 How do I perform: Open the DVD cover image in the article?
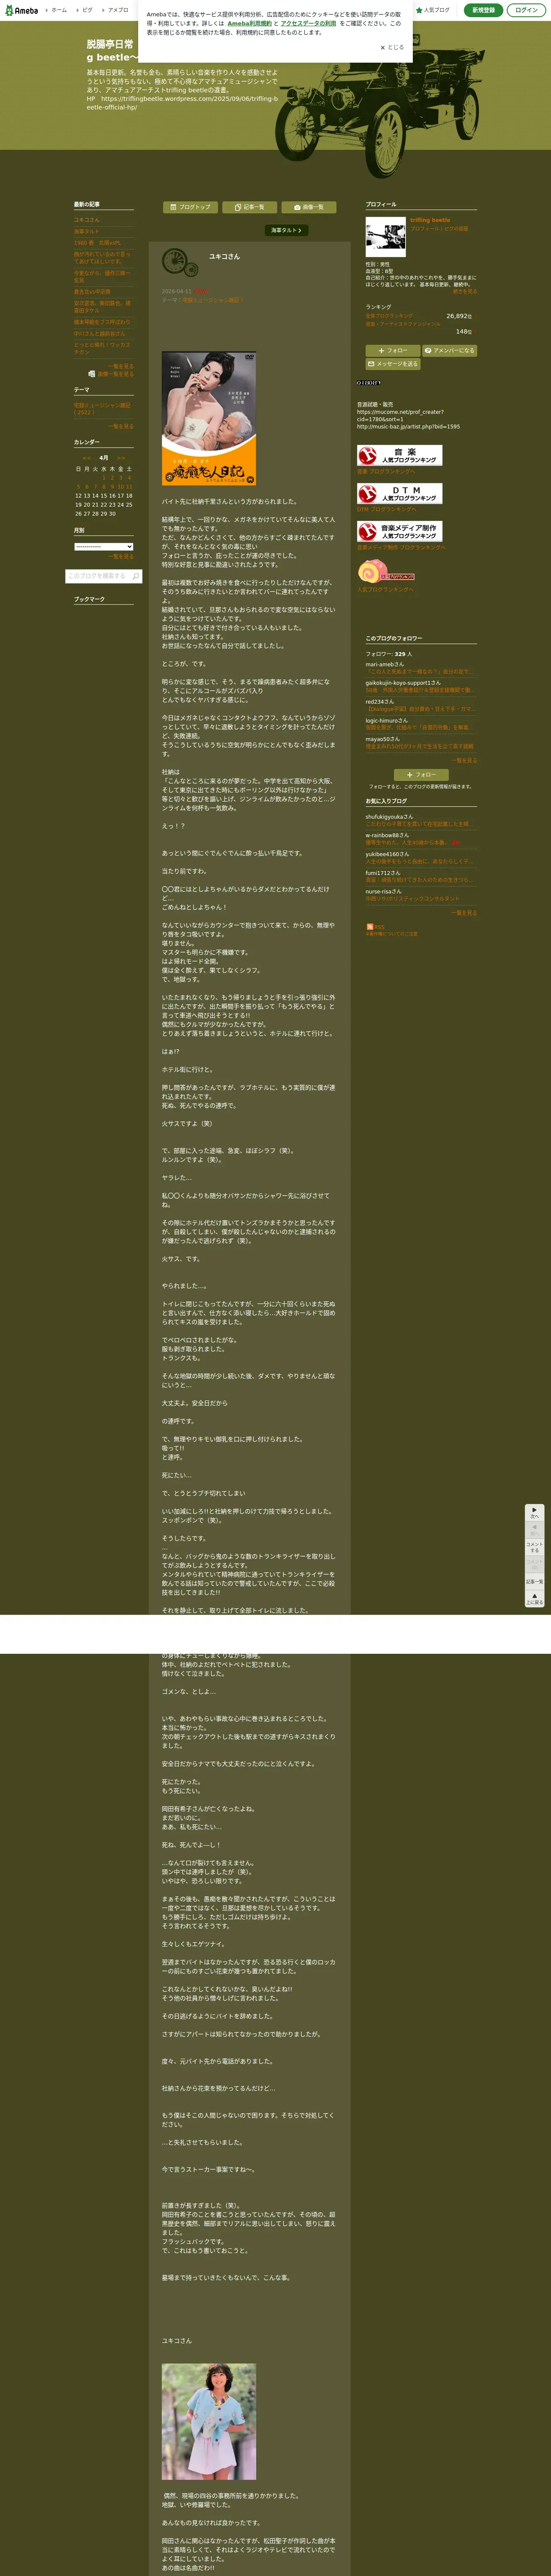click(209, 418)
